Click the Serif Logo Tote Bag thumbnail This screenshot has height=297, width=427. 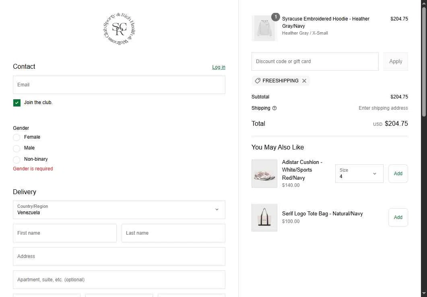[x=264, y=217]
